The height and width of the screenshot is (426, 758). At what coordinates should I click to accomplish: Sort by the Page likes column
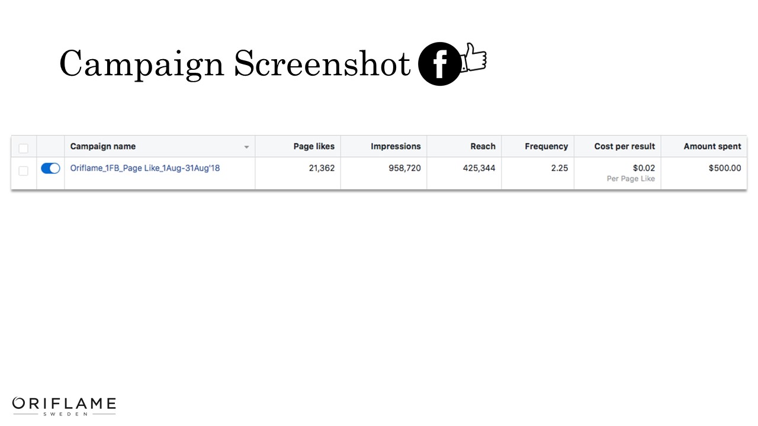(x=314, y=147)
